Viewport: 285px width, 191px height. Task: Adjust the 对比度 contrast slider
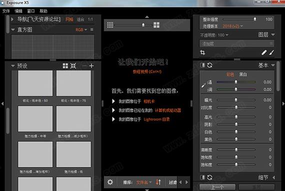click(x=236, y=107)
